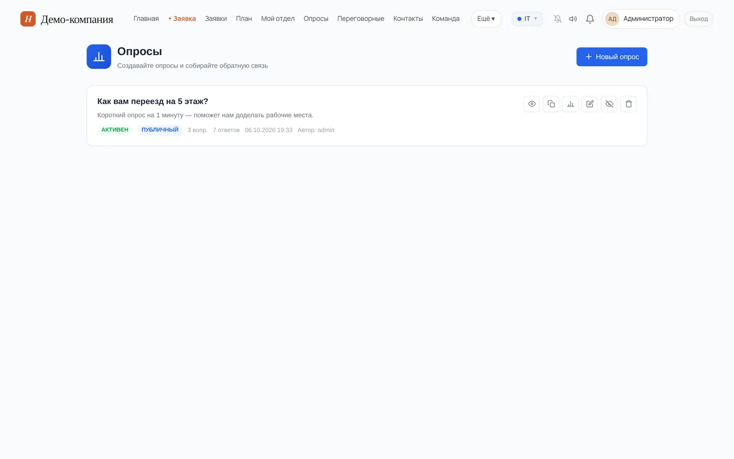The height and width of the screenshot is (459, 734).
Task: Click the АД avatar circle
Action: coord(612,19)
